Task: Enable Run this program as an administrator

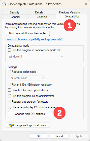Action: click(9, 96)
